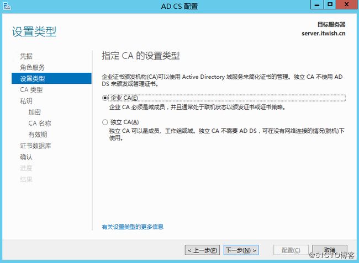Open the 加密 sub-step in sidebar
The height and width of the screenshot is (263, 359).
coord(35,112)
